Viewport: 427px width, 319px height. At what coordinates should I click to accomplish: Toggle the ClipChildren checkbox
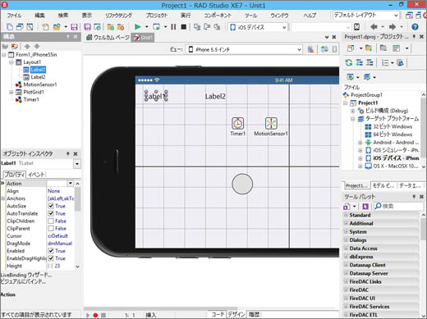click(51, 221)
